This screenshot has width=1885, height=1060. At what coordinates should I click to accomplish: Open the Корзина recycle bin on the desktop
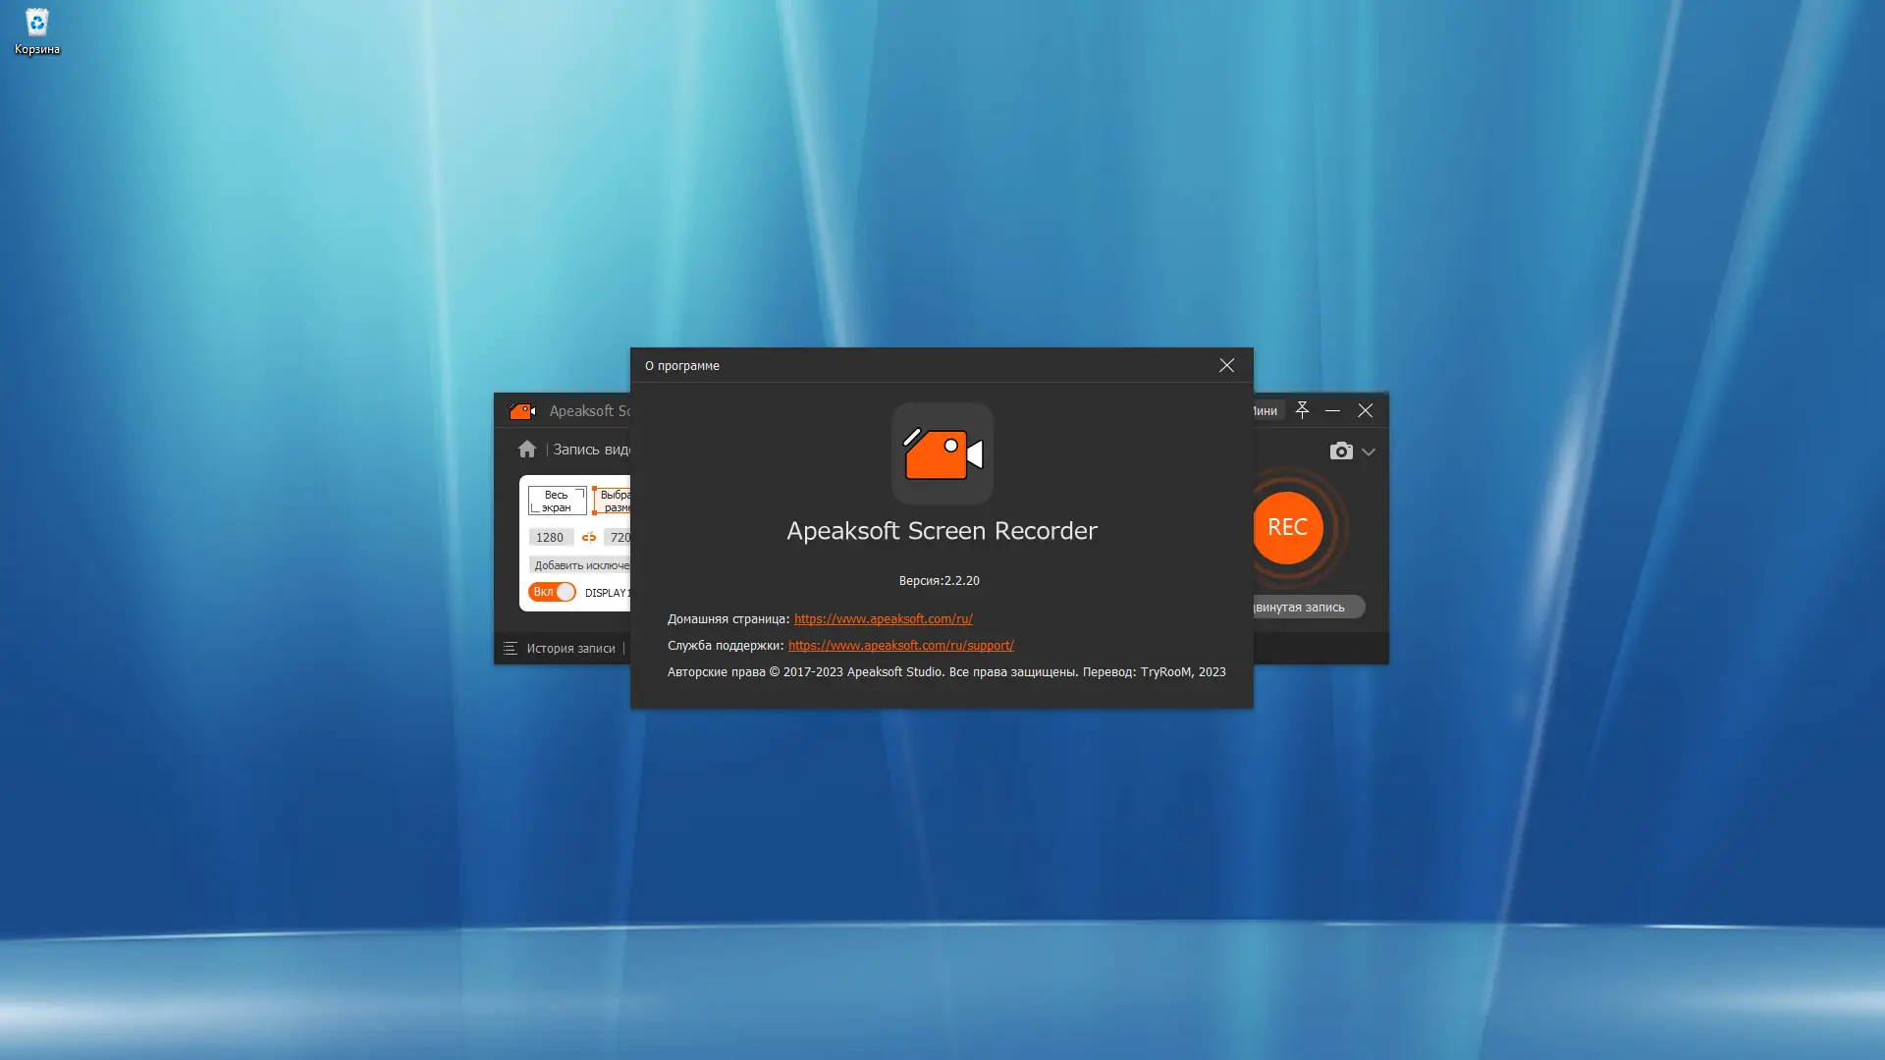(x=36, y=22)
